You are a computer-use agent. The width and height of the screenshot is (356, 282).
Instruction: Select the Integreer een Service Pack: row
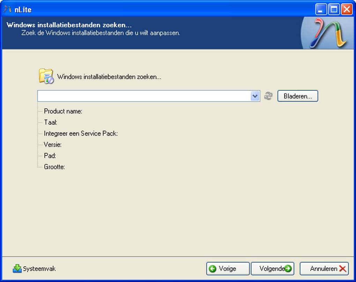(x=81, y=134)
